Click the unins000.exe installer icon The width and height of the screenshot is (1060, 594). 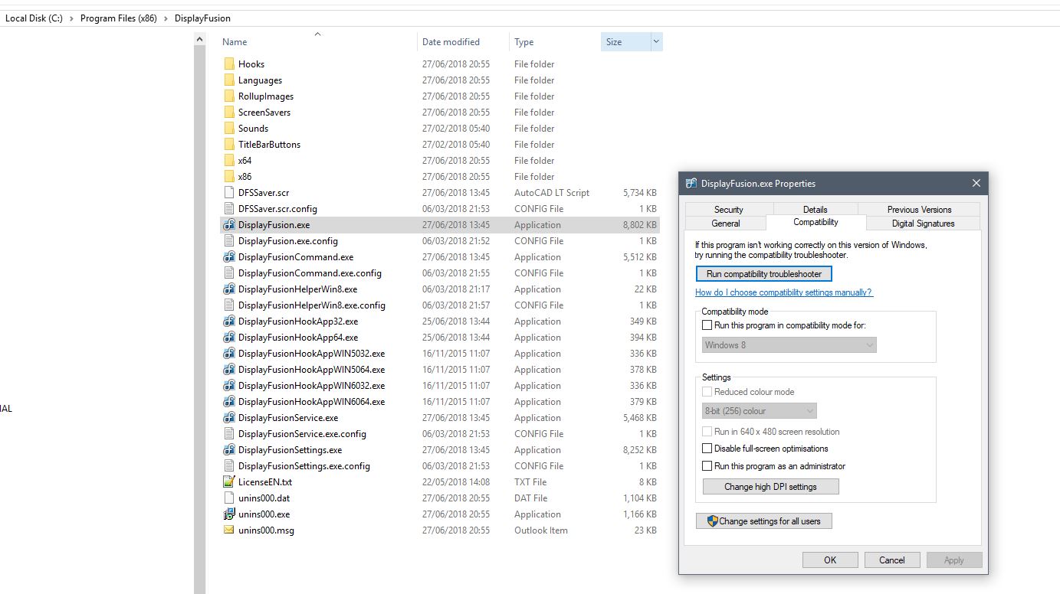pyautogui.click(x=228, y=514)
